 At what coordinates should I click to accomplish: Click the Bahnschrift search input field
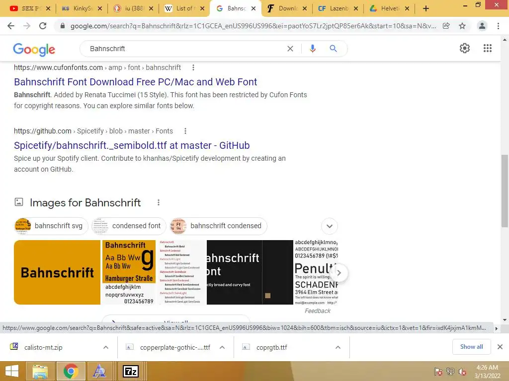coord(185,49)
